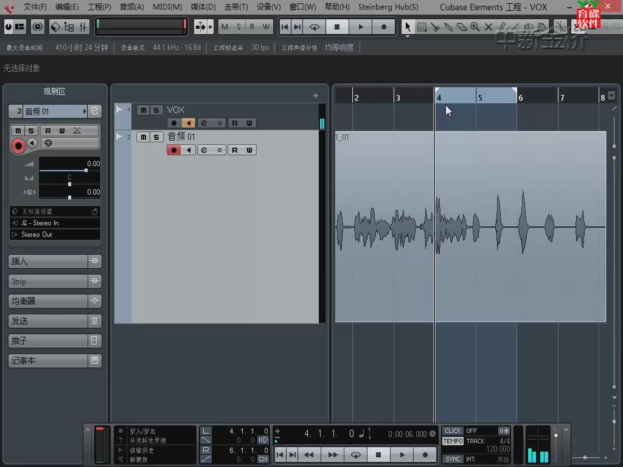Expand the 发送 sends section
This screenshot has height=467, width=623.
[54, 321]
